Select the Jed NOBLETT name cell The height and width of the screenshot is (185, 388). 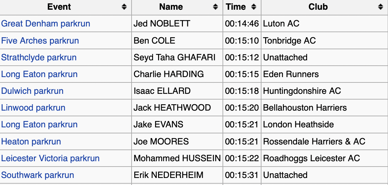[x=162, y=24]
